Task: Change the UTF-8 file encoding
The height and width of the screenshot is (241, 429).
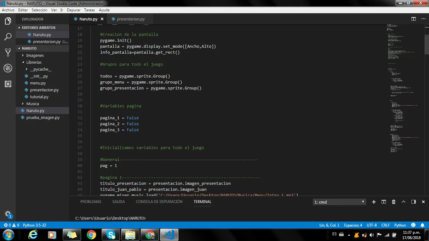Action: coord(372,225)
